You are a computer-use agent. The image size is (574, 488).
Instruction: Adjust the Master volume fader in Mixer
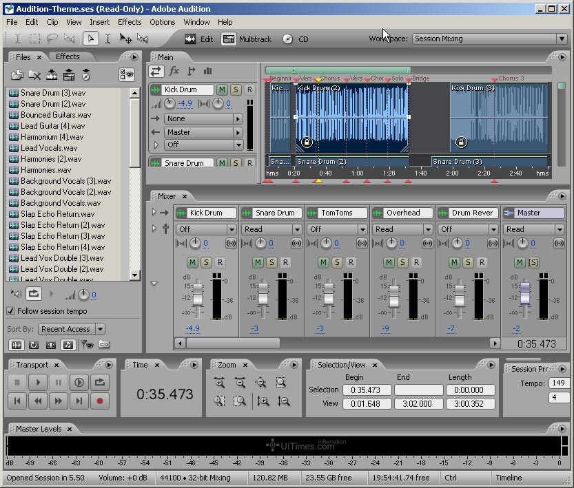click(525, 293)
